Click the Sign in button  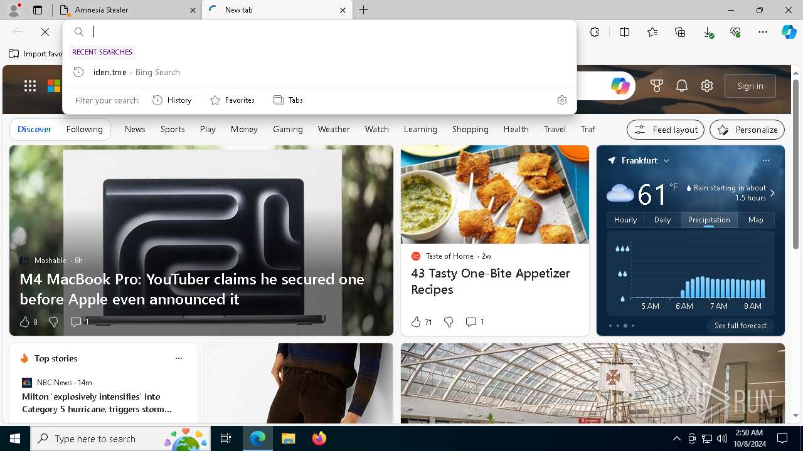tap(750, 86)
